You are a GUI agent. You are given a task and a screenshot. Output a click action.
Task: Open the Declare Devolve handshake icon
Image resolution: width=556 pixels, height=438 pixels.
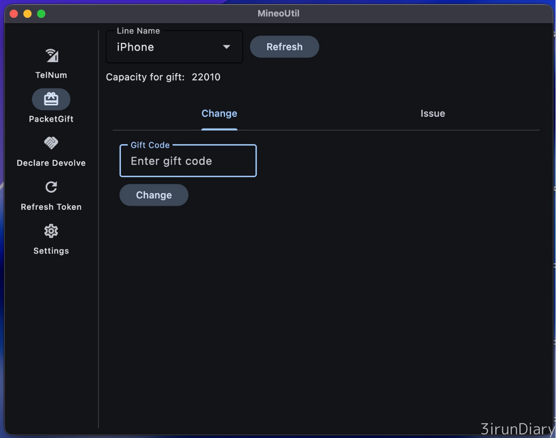pos(51,143)
